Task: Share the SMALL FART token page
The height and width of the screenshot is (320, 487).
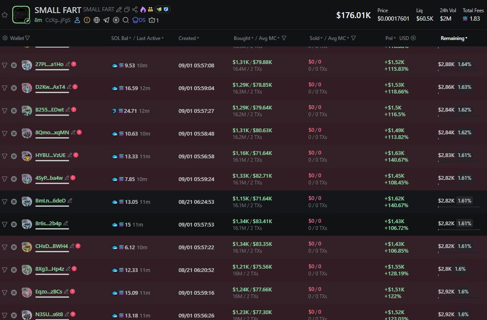Action: click(x=135, y=10)
